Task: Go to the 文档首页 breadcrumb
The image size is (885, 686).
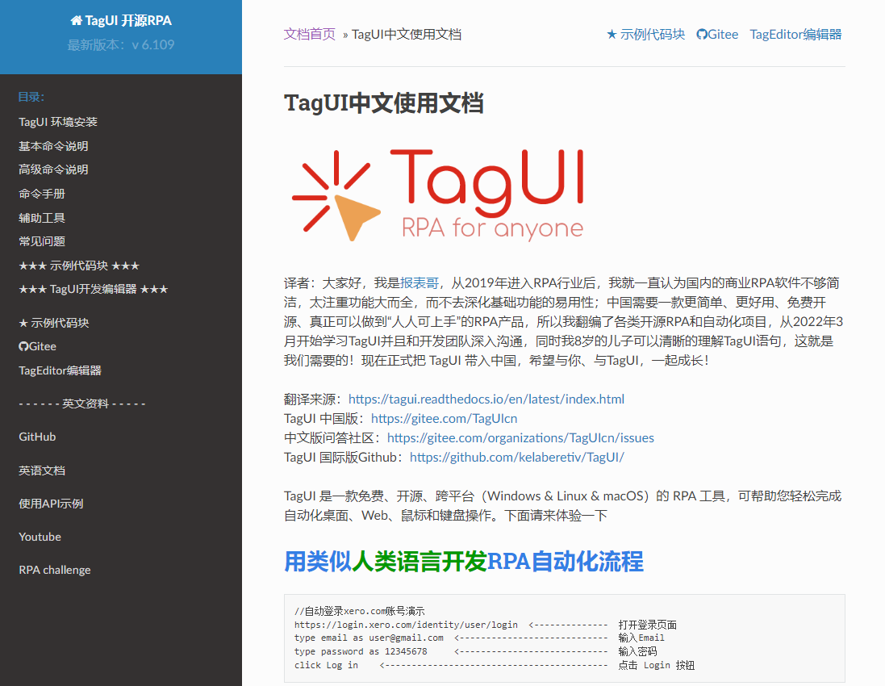Action: click(x=309, y=35)
